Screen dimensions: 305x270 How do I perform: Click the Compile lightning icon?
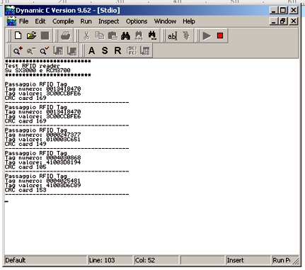pos(186,36)
